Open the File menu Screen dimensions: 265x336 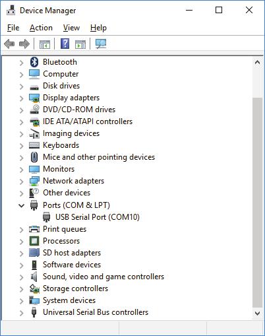tap(13, 28)
